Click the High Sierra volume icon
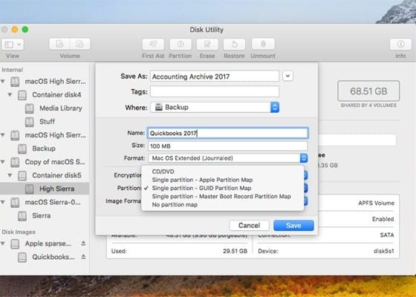Screen dimensions: 416x297 pyautogui.click(x=30, y=189)
